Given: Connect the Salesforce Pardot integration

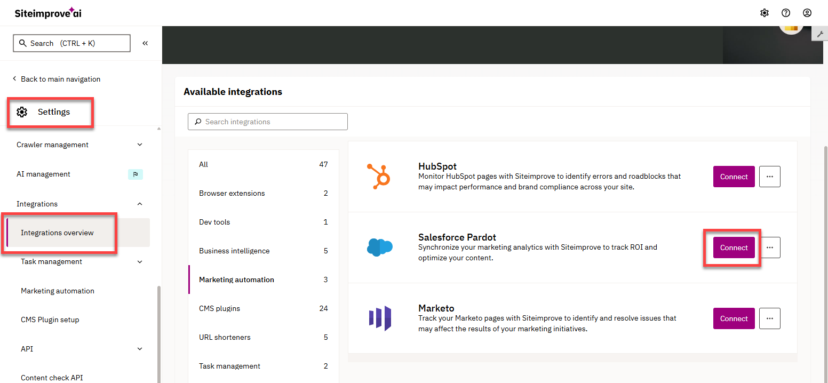Looking at the screenshot, I should [734, 247].
